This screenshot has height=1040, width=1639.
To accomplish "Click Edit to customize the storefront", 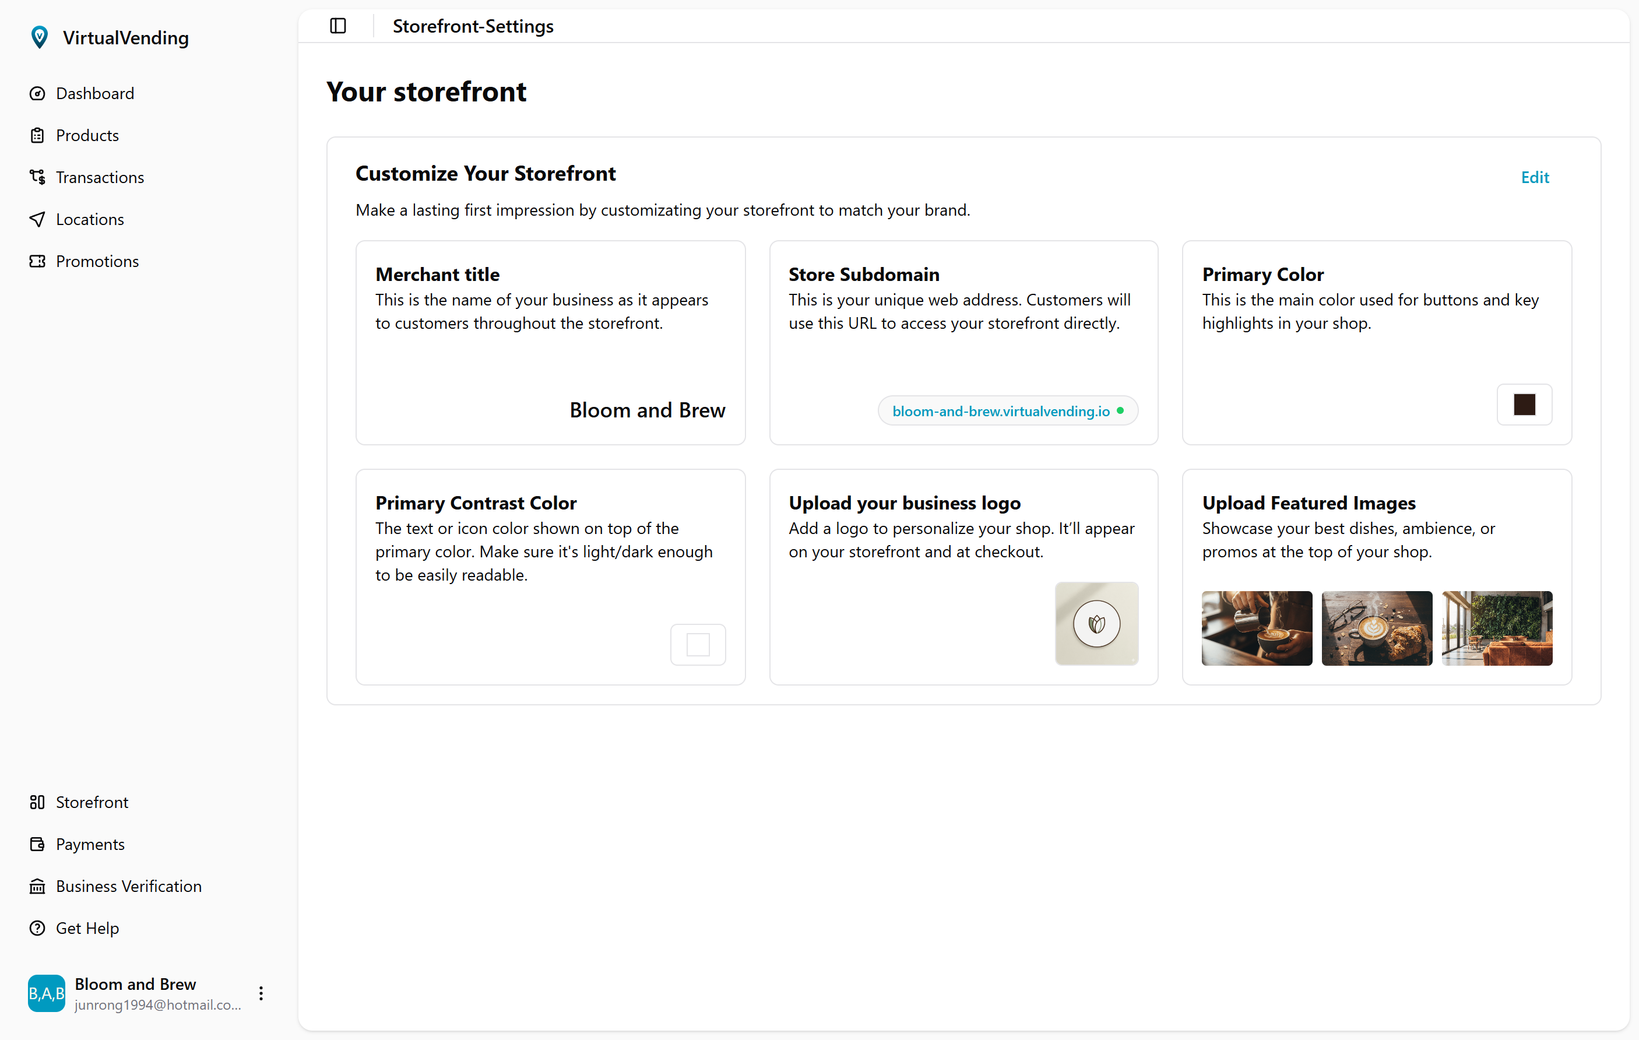I will 1535,177.
